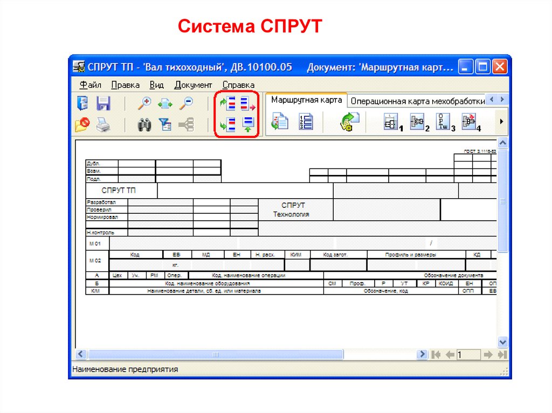Click the Код загот. column header
Image resolution: width=552 pixels, height=413 pixels.
pos(339,255)
